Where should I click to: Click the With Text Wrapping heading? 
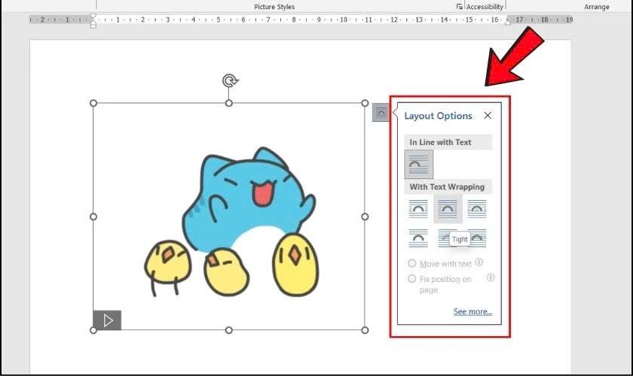447,186
